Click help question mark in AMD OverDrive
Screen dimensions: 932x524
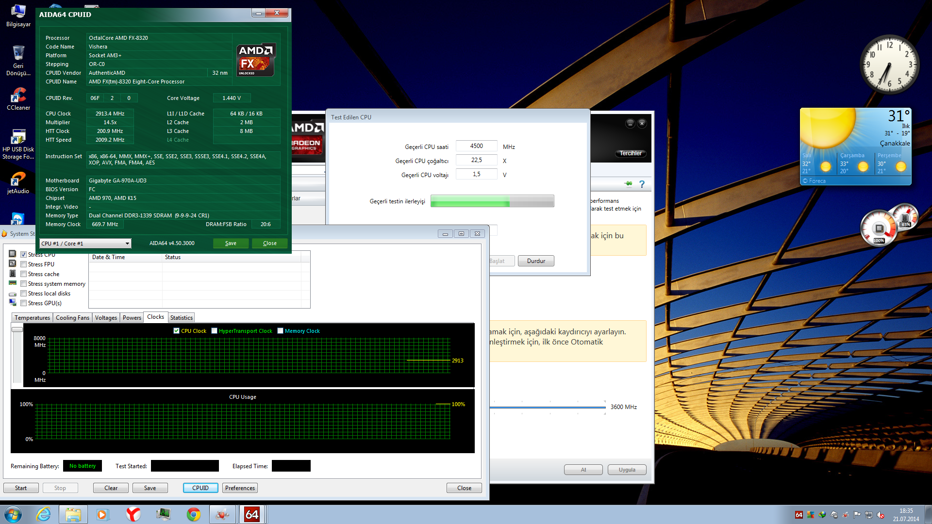click(642, 184)
